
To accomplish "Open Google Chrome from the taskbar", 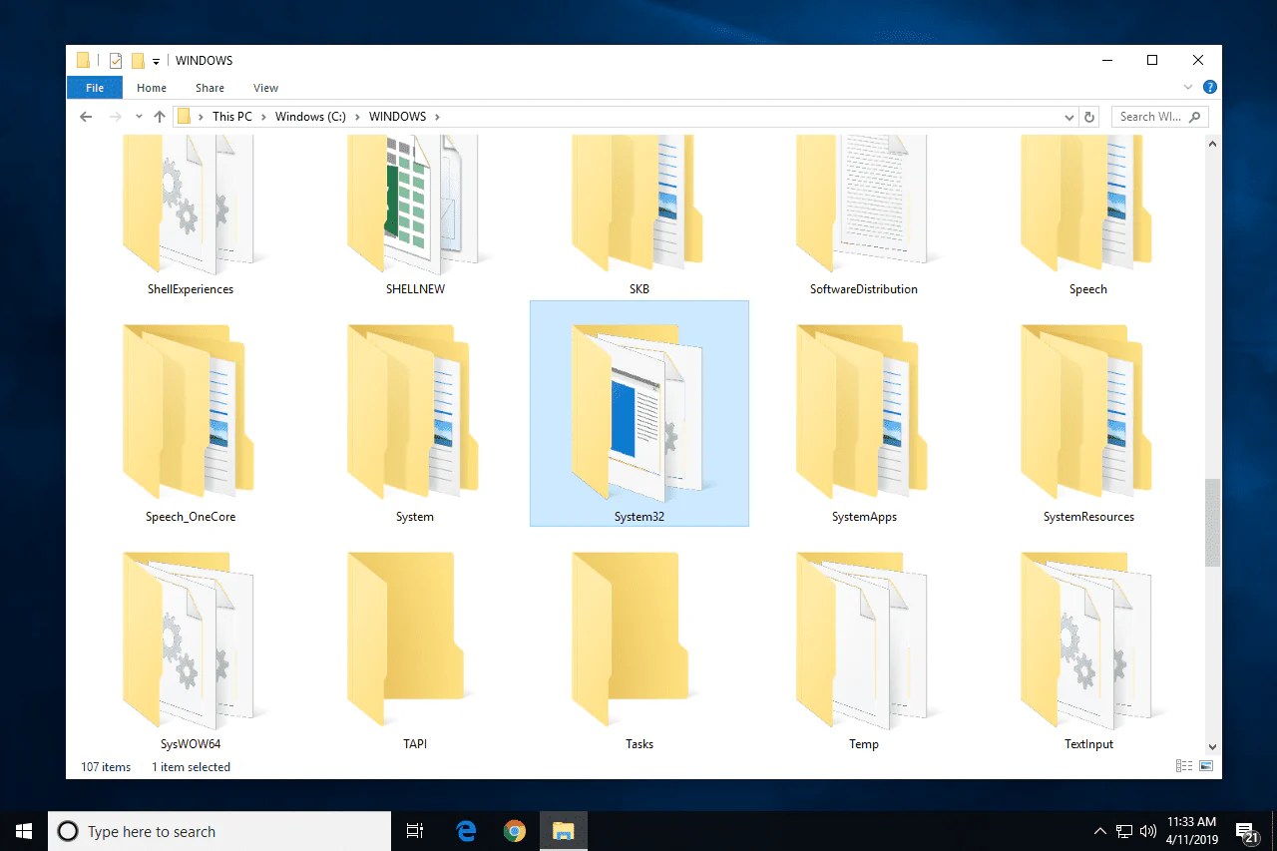I will coord(515,830).
